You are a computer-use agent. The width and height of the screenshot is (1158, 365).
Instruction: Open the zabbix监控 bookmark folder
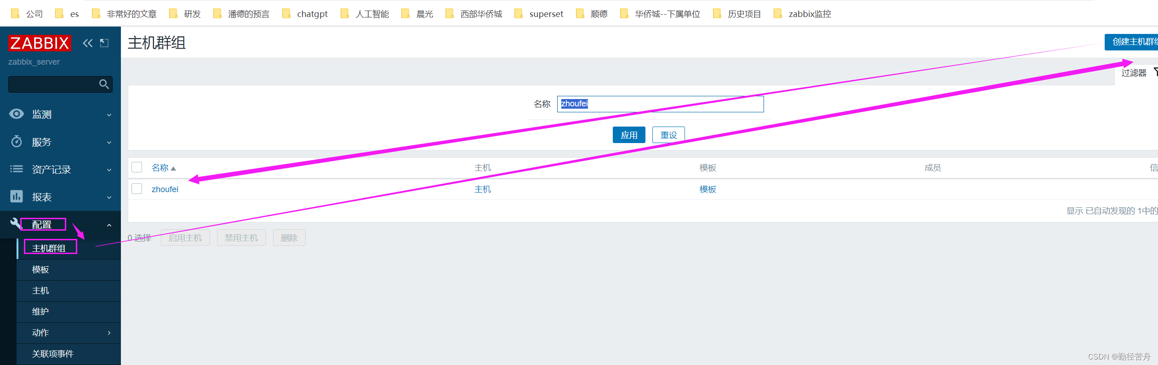click(x=803, y=14)
